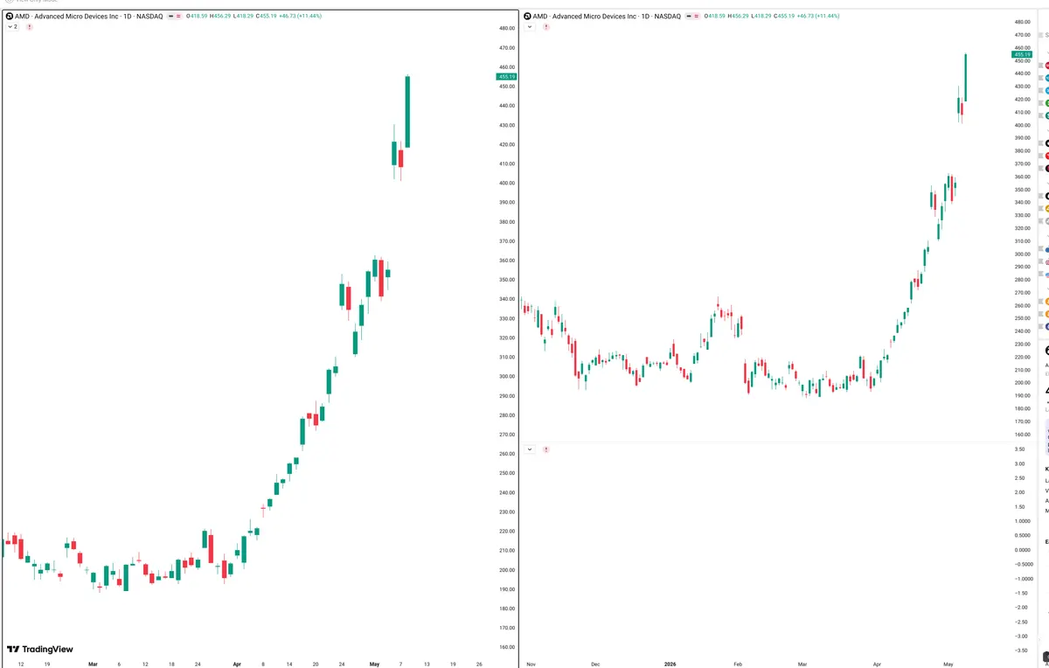
Task: Click the 300.00 level on the right price scale
Action: click(x=1022, y=254)
